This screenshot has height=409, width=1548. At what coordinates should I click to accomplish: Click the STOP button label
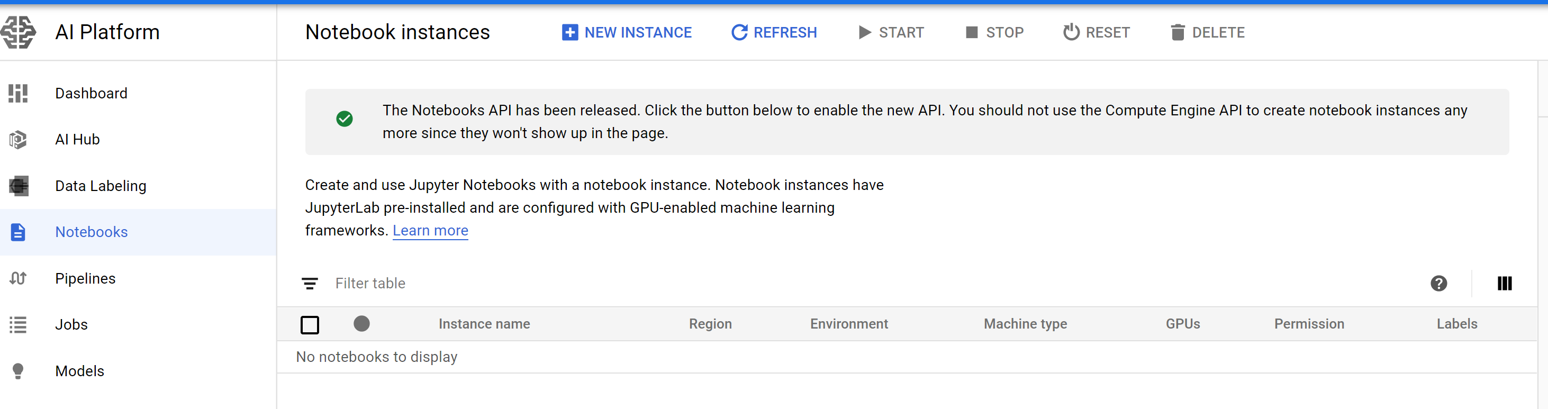1005,32
